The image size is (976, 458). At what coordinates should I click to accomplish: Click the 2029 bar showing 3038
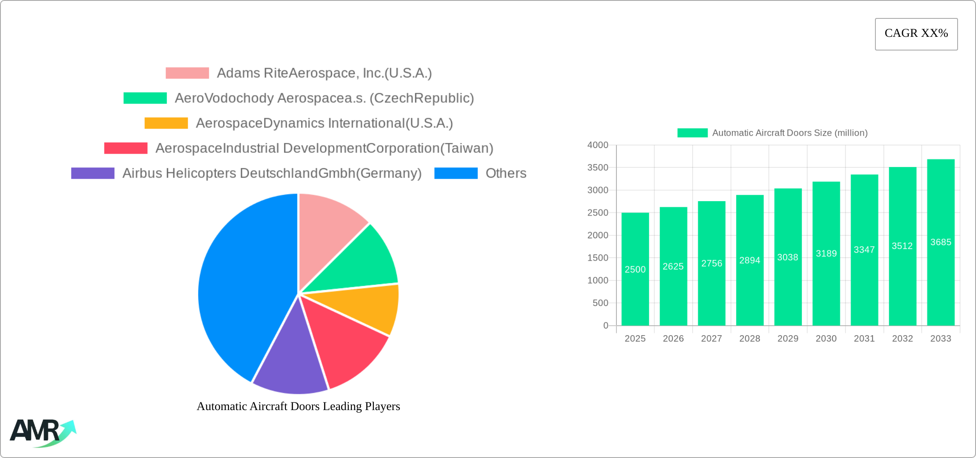pos(788,257)
